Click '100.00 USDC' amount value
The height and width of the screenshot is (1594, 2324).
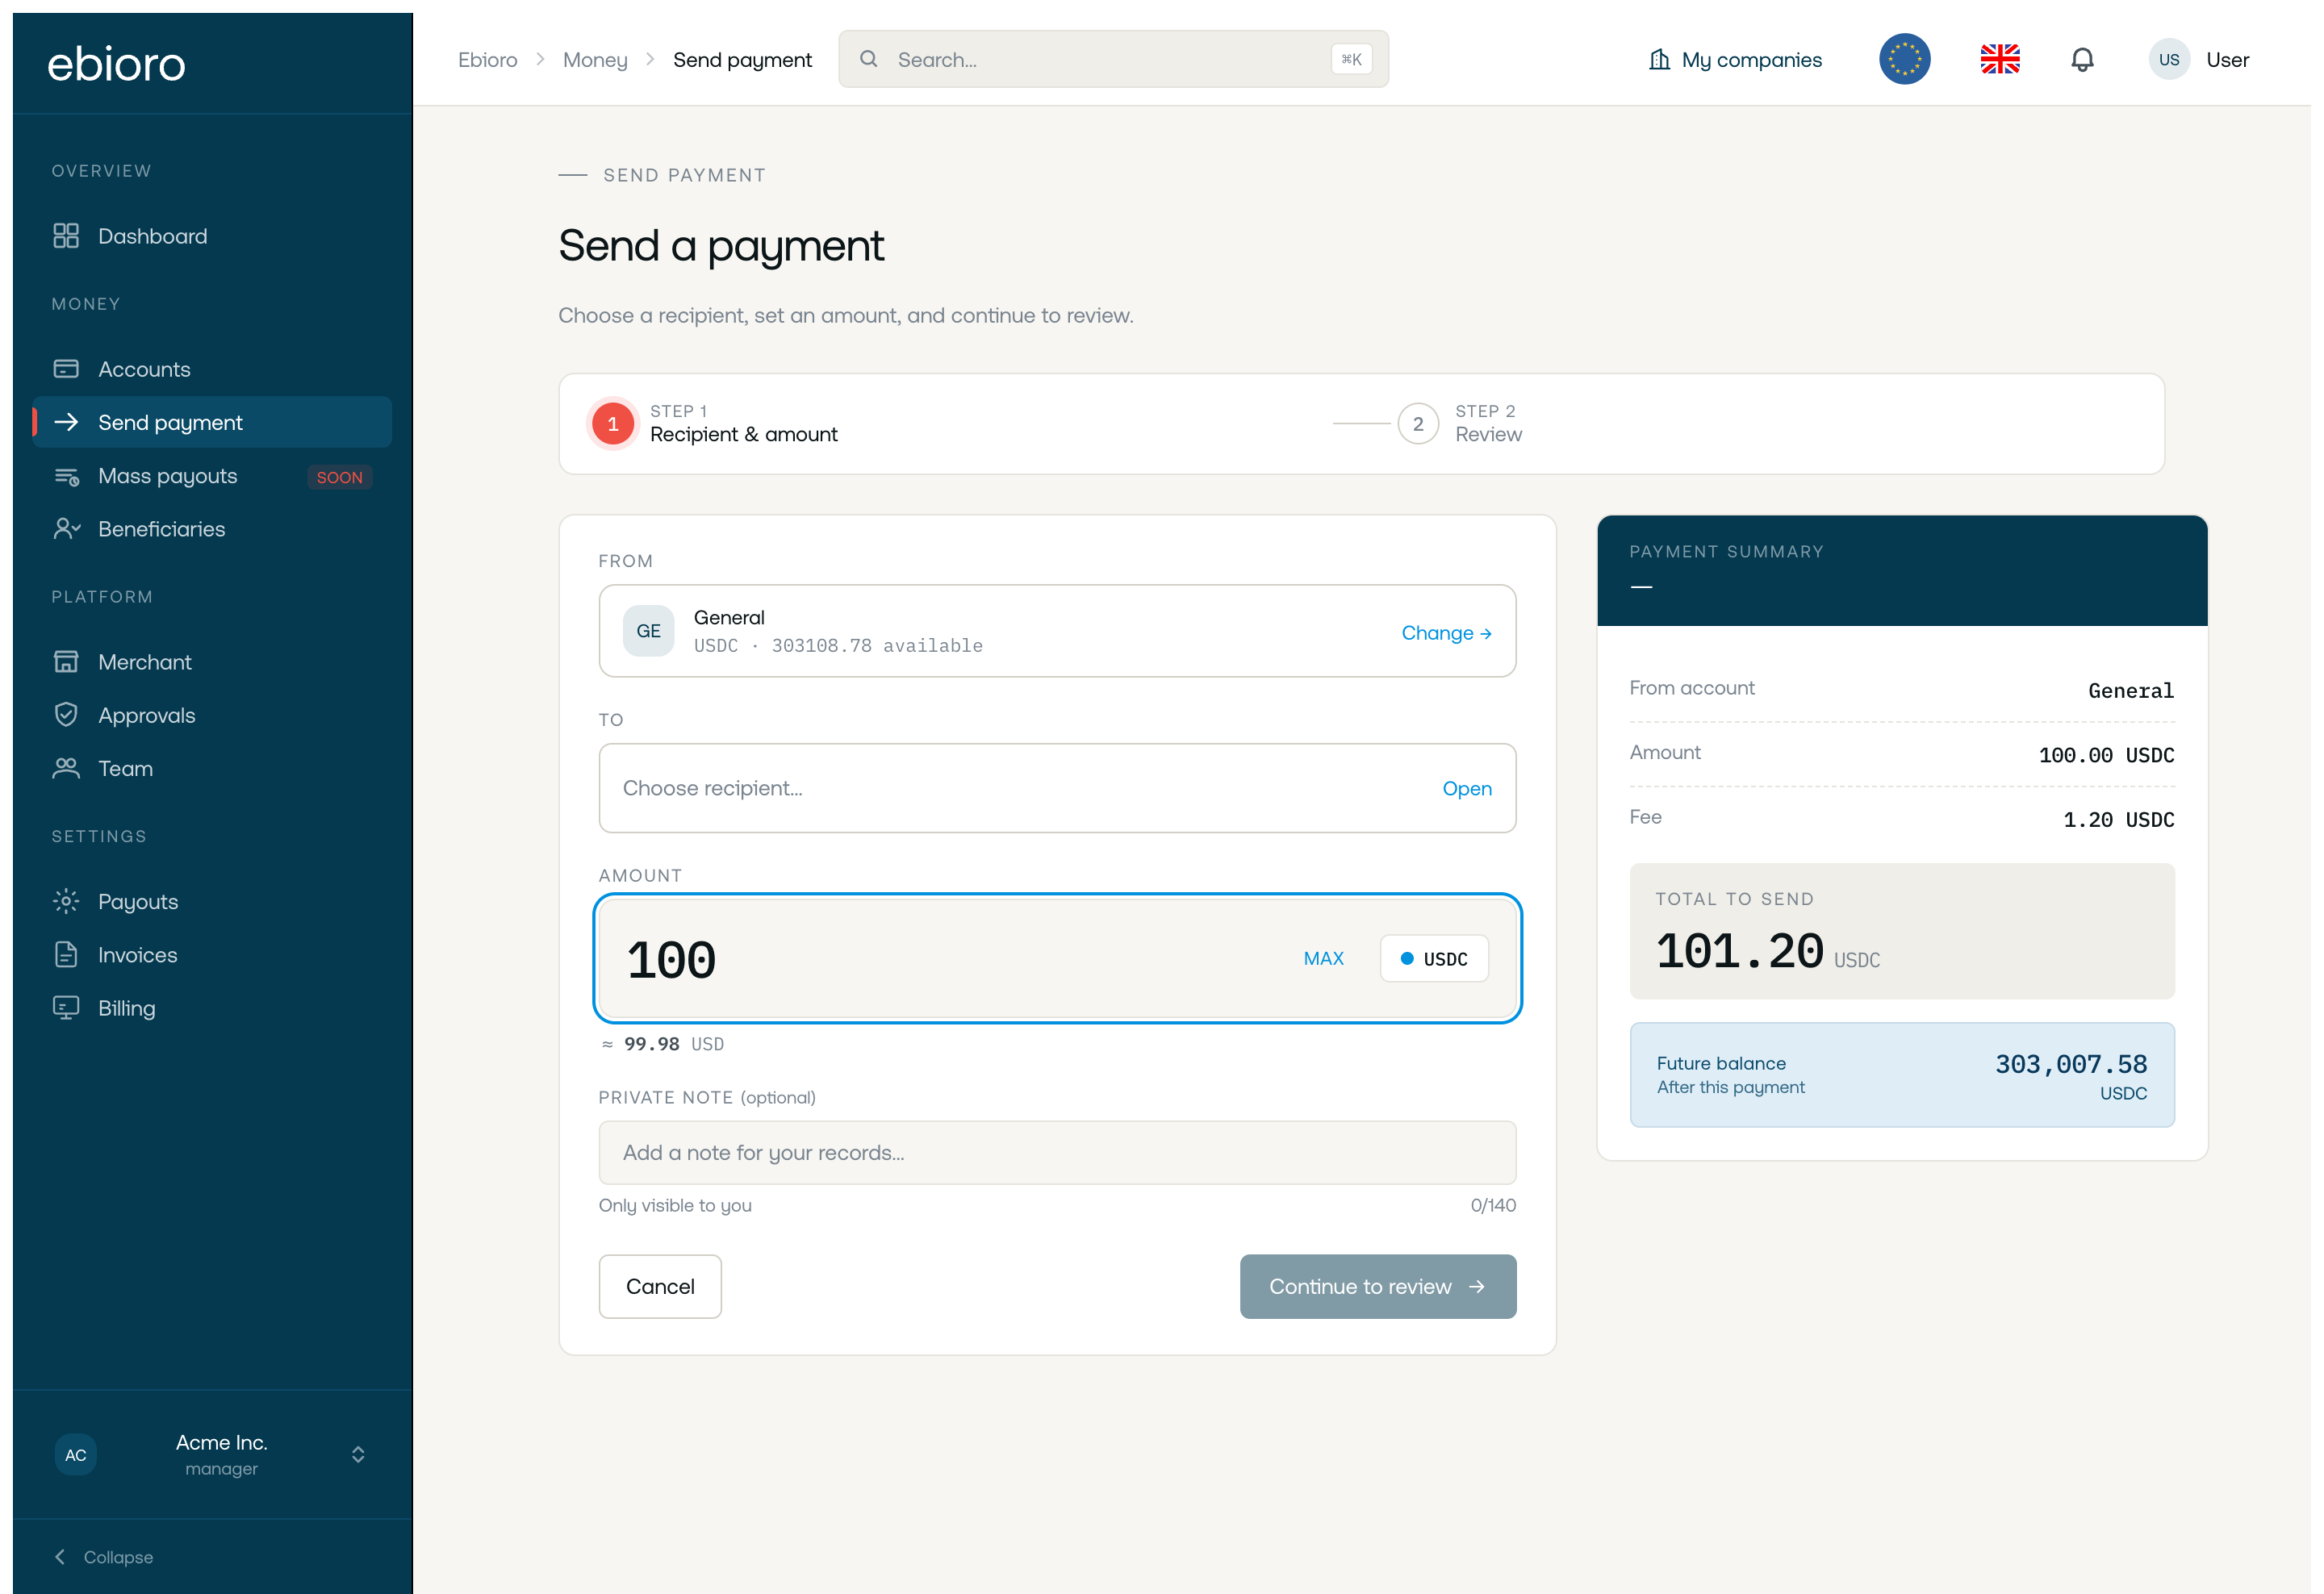point(2106,754)
